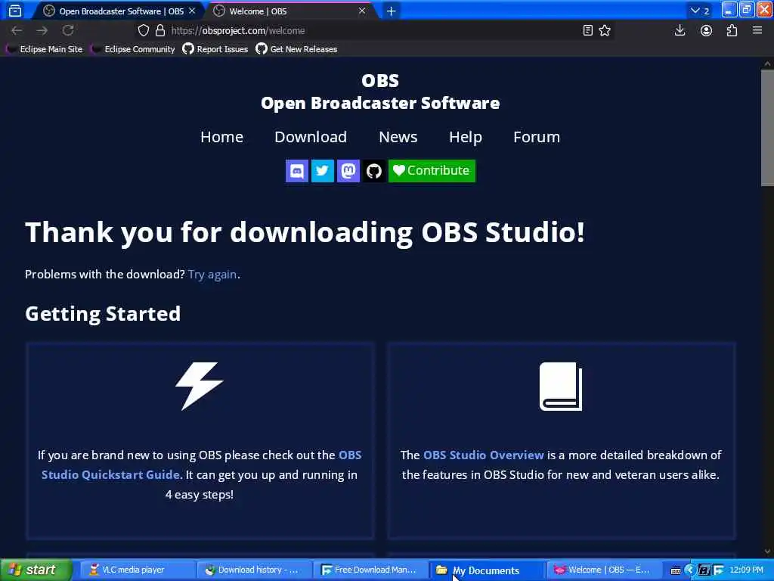Image resolution: width=774 pixels, height=581 pixels.
Task: Open the Download navigation link
Action: (x=311, y=137)
